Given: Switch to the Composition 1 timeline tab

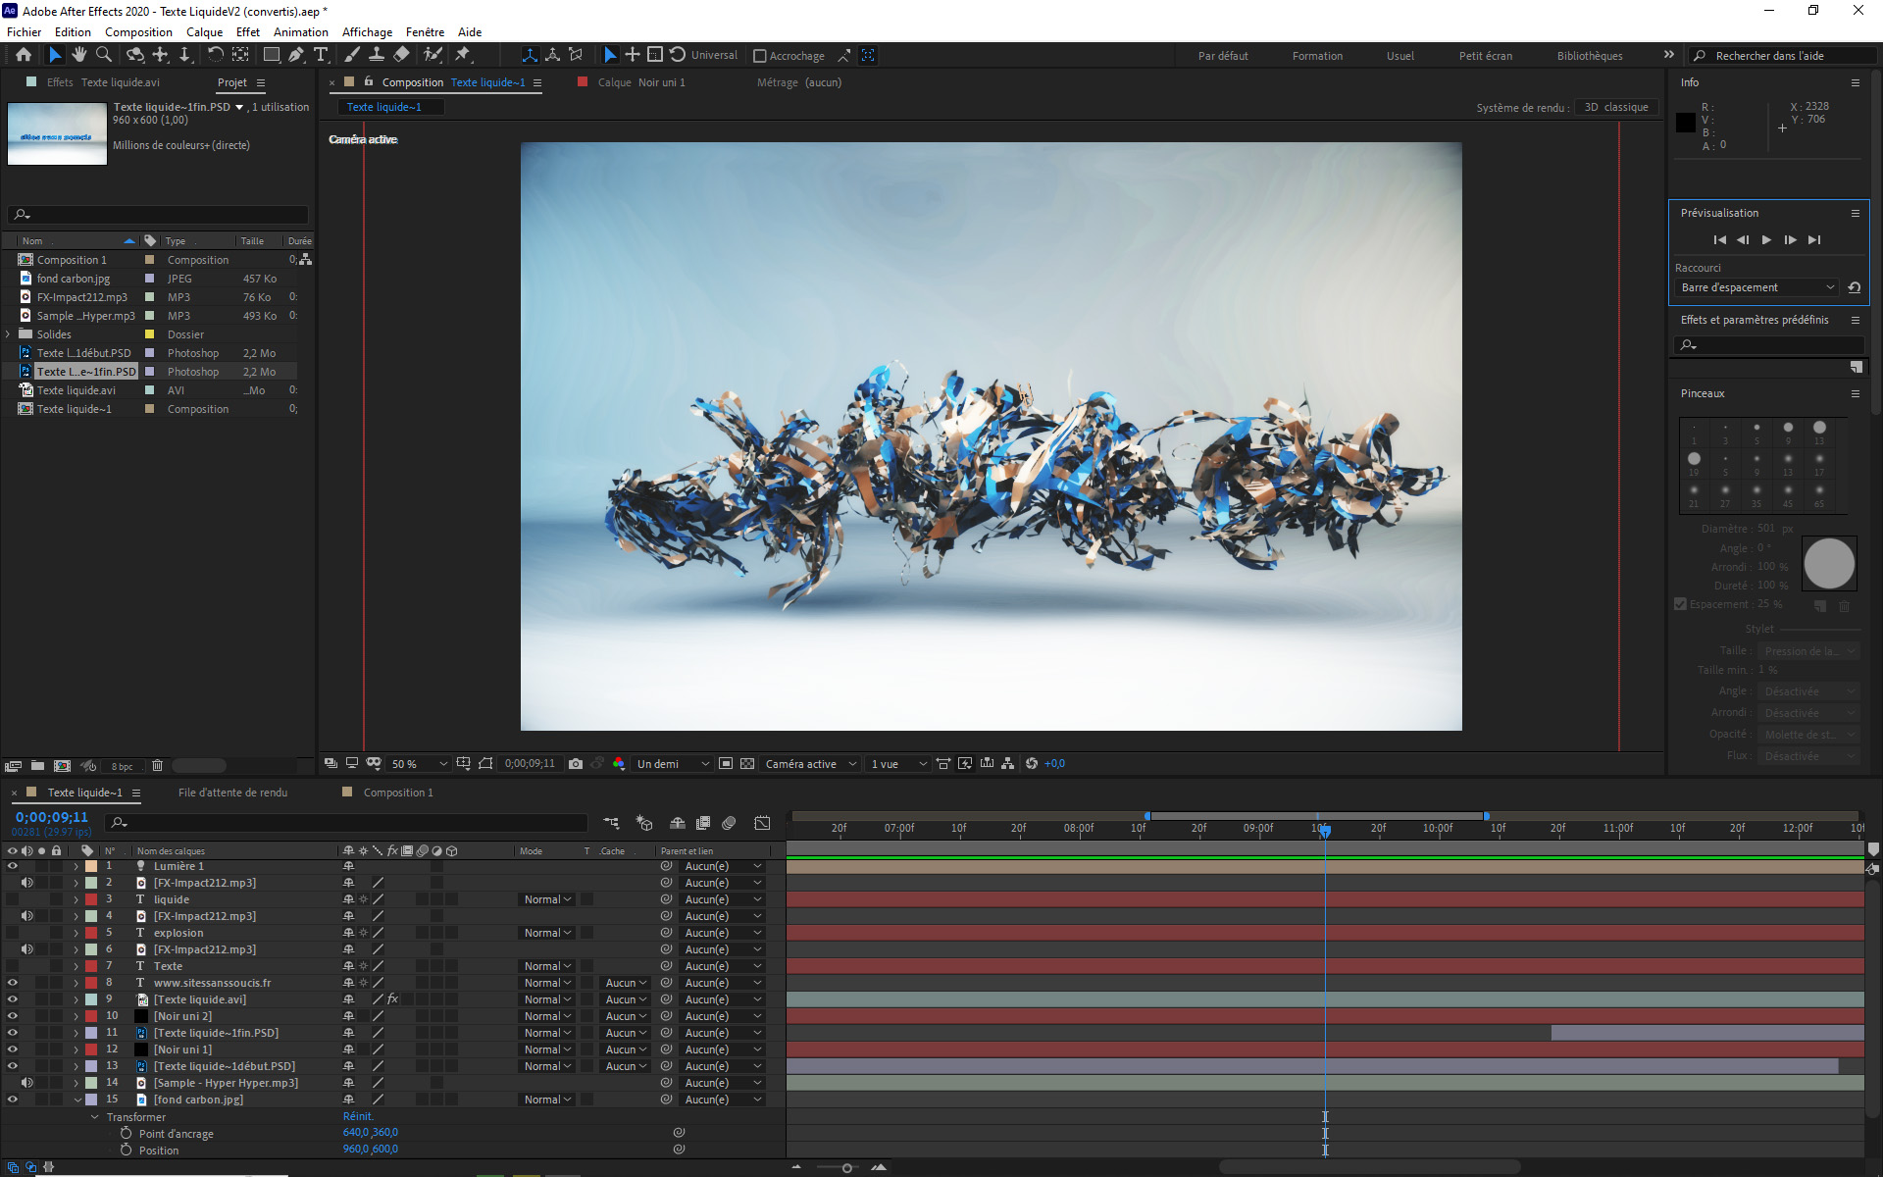Looking at the screenshot, I should (x=397, y=793).
